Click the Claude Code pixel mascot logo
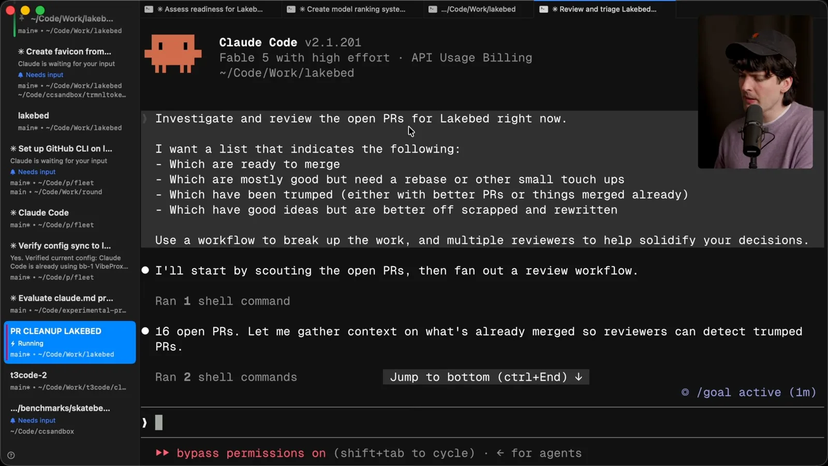 coord(173,53)
